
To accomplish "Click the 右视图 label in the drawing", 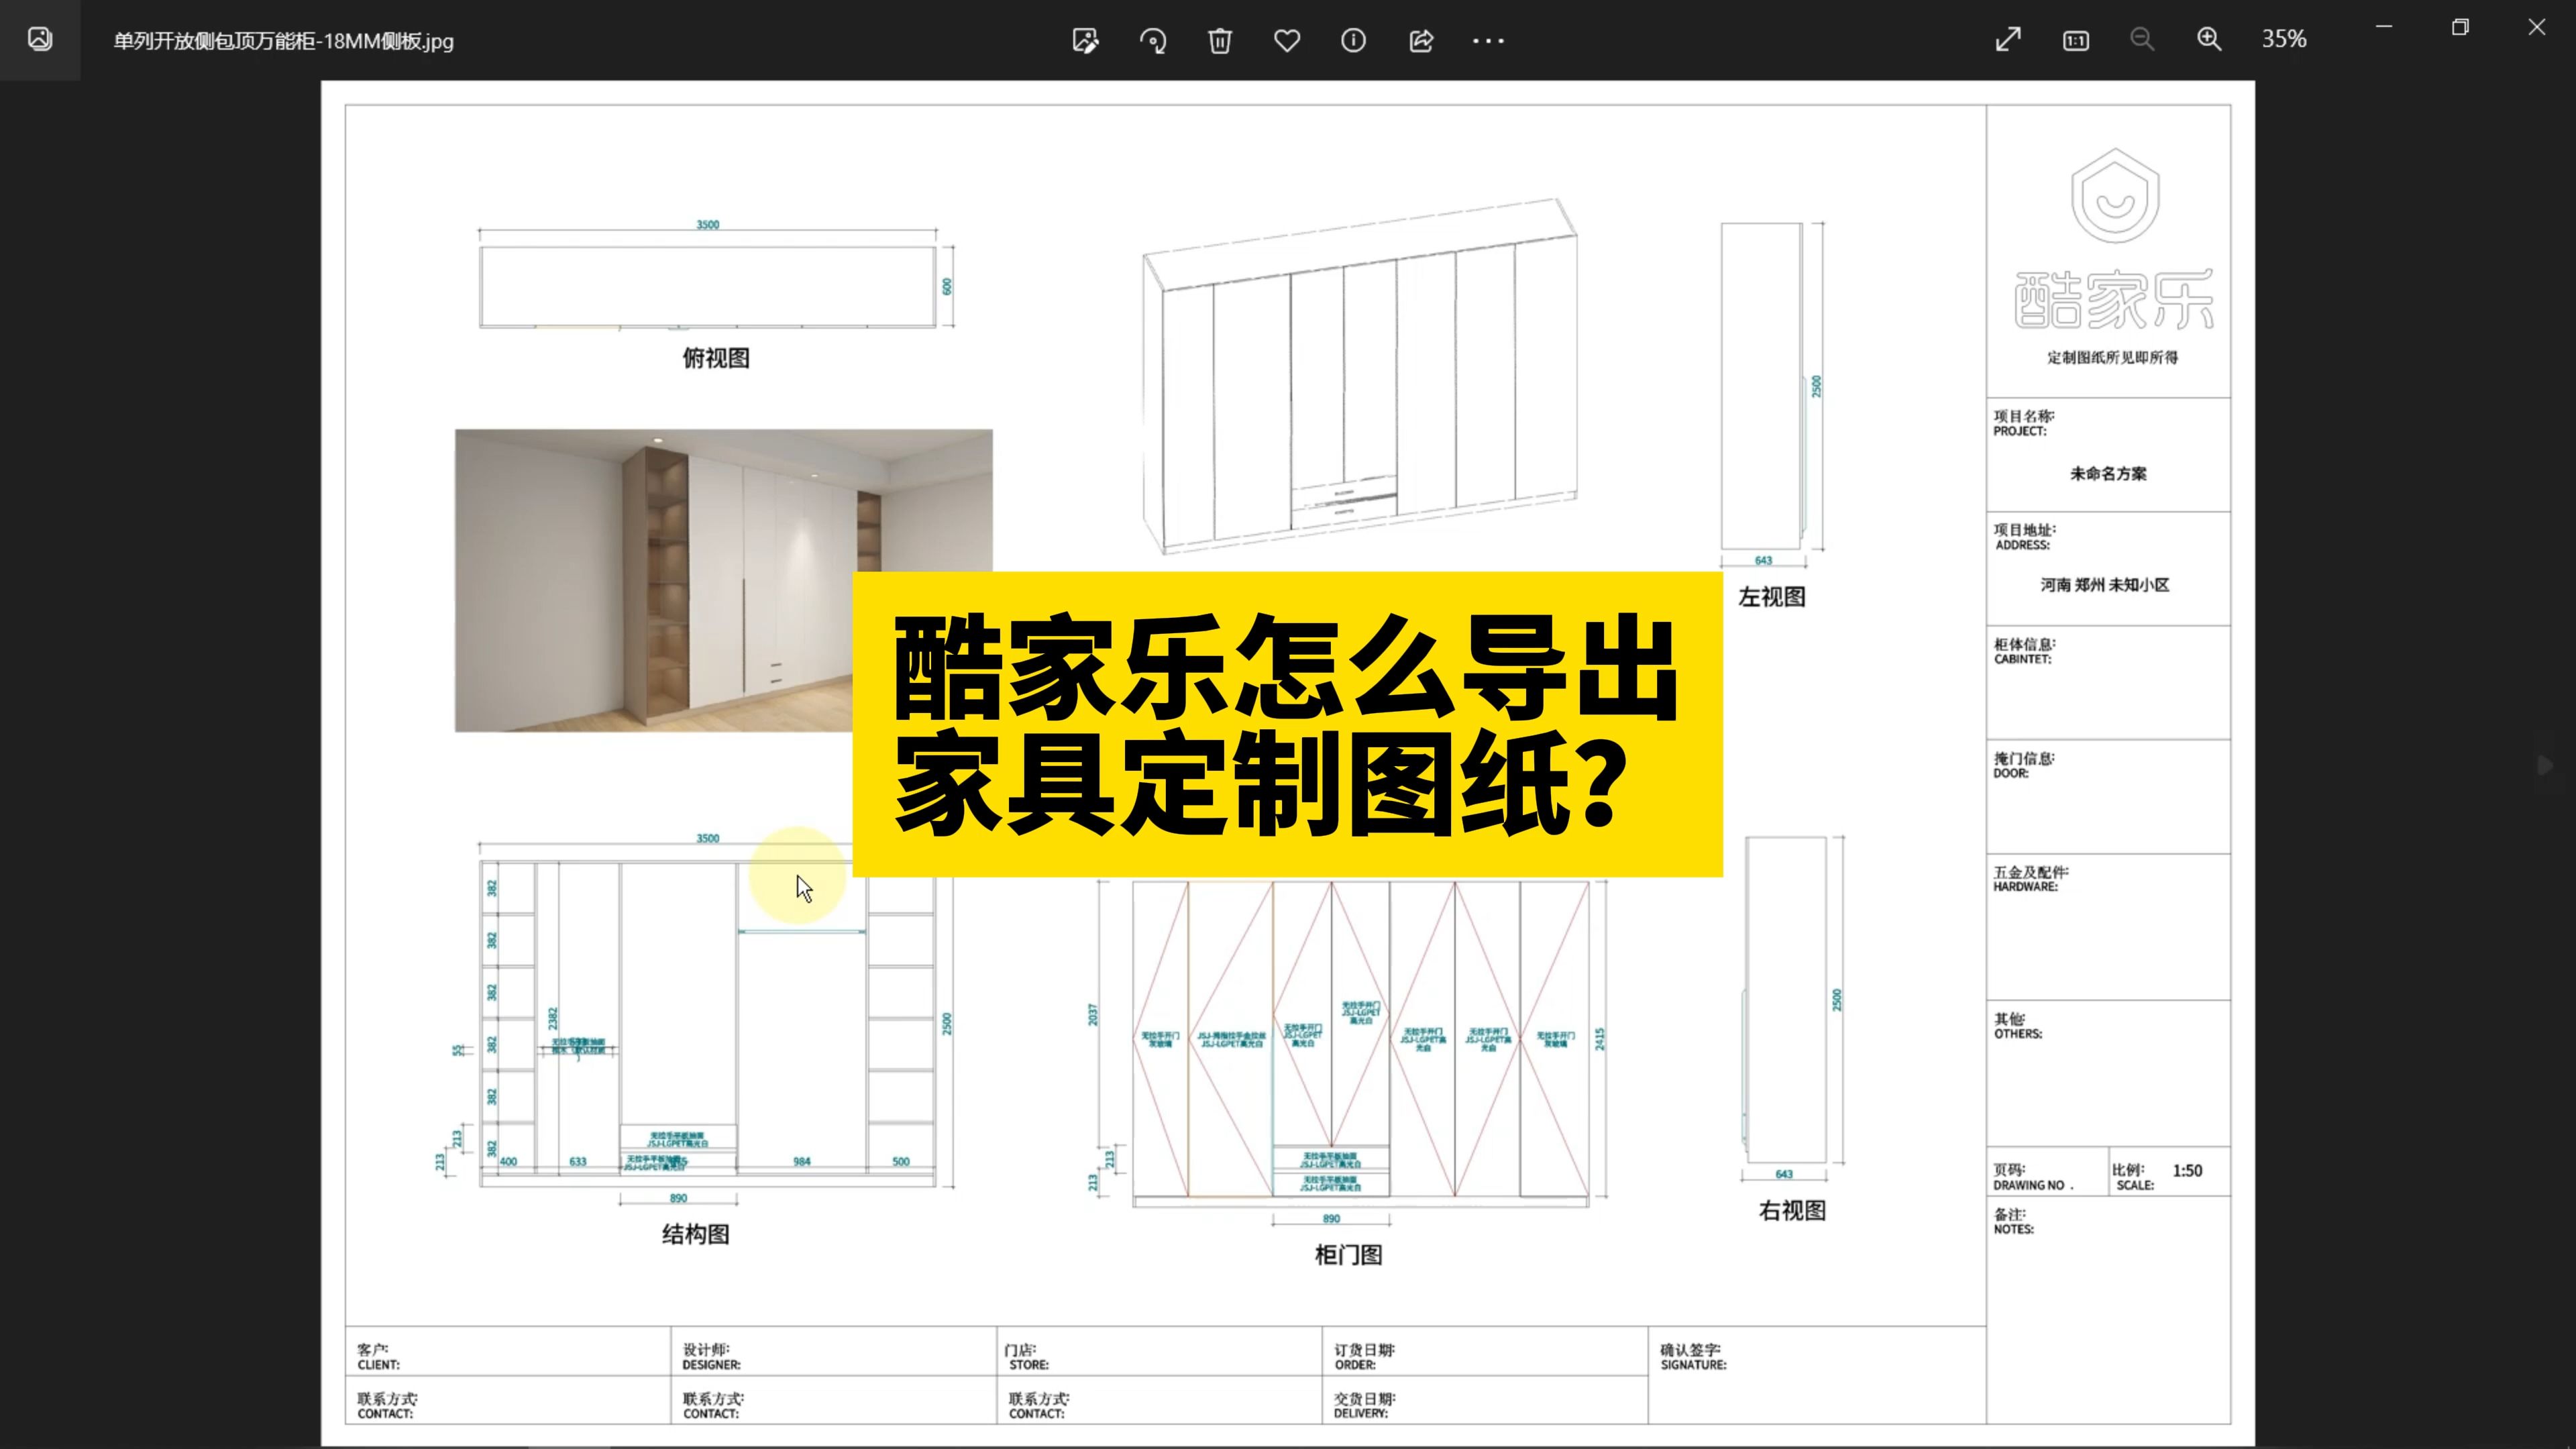I will pyautogui.click(x=1792, y=1211).
